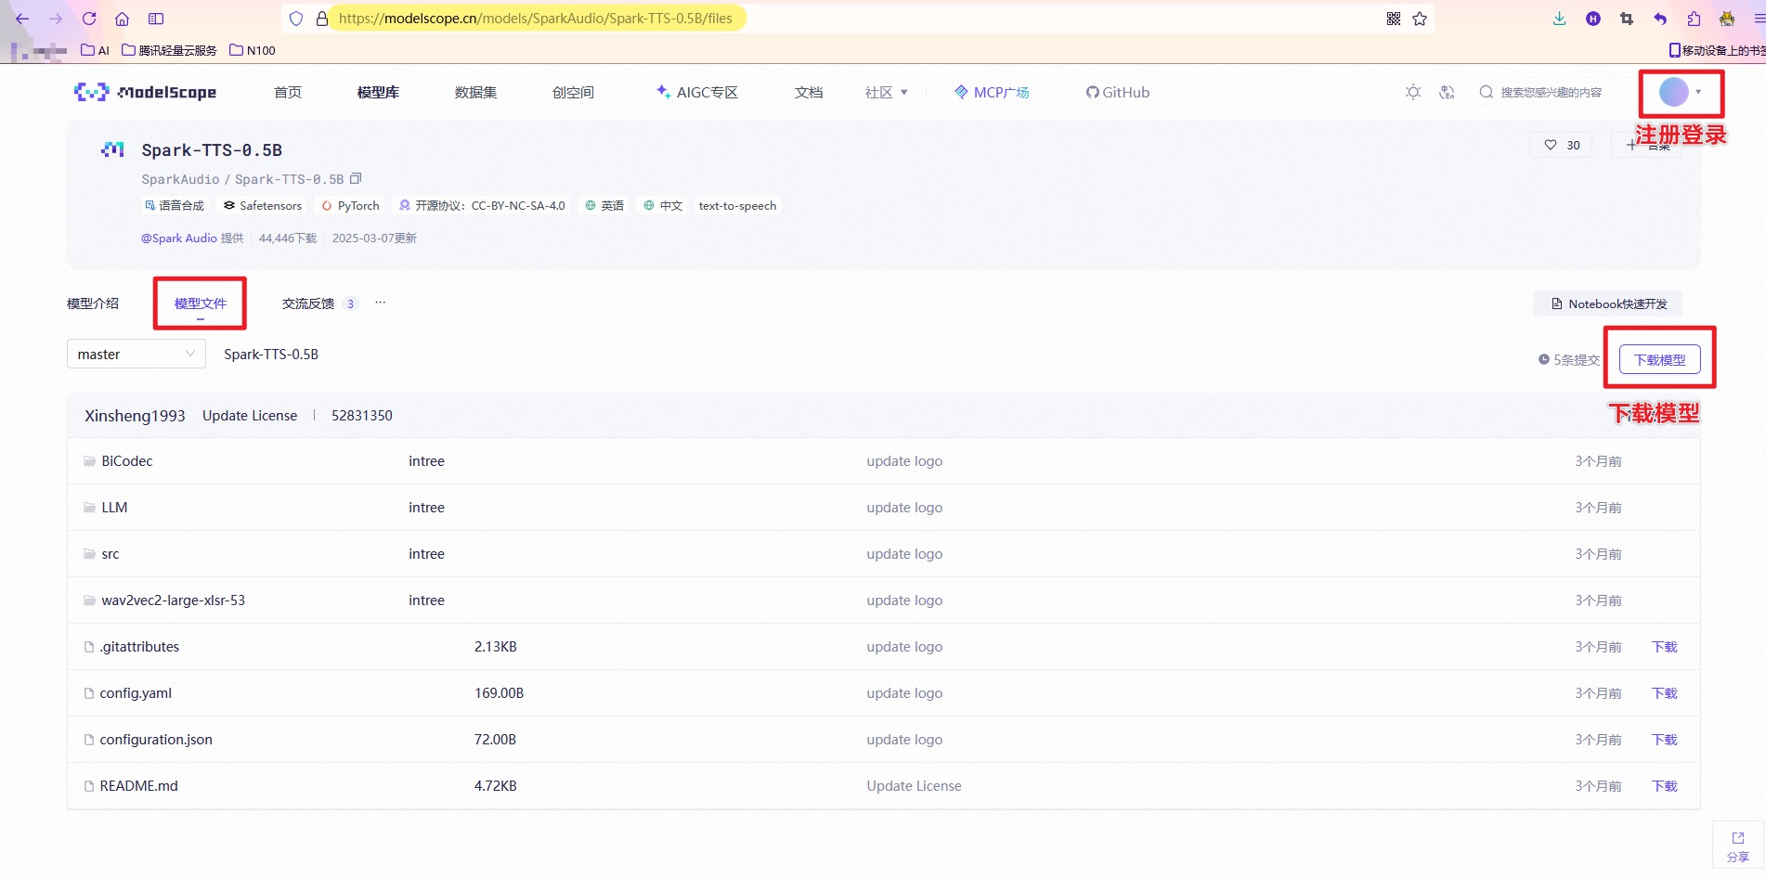Screen dimensions: 1766x878
Task: Click the ModelScope logo
Action: pos(146,92)
